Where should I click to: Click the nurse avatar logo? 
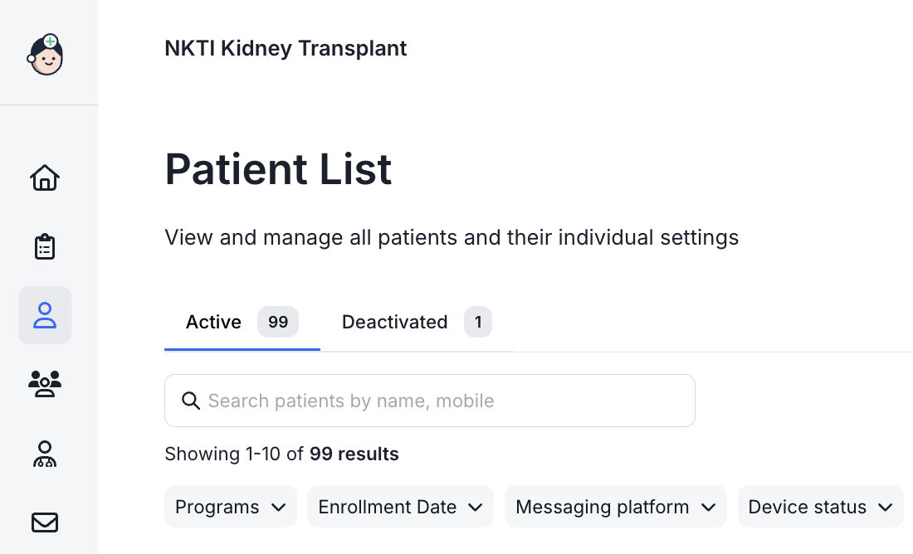click(46, 55)
